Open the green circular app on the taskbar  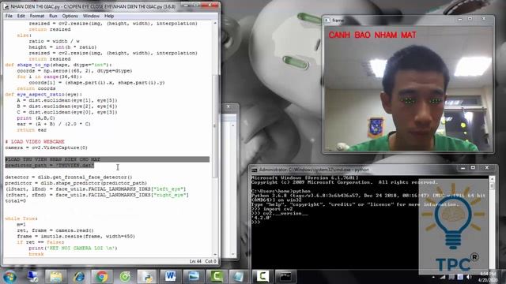point(125,277)
